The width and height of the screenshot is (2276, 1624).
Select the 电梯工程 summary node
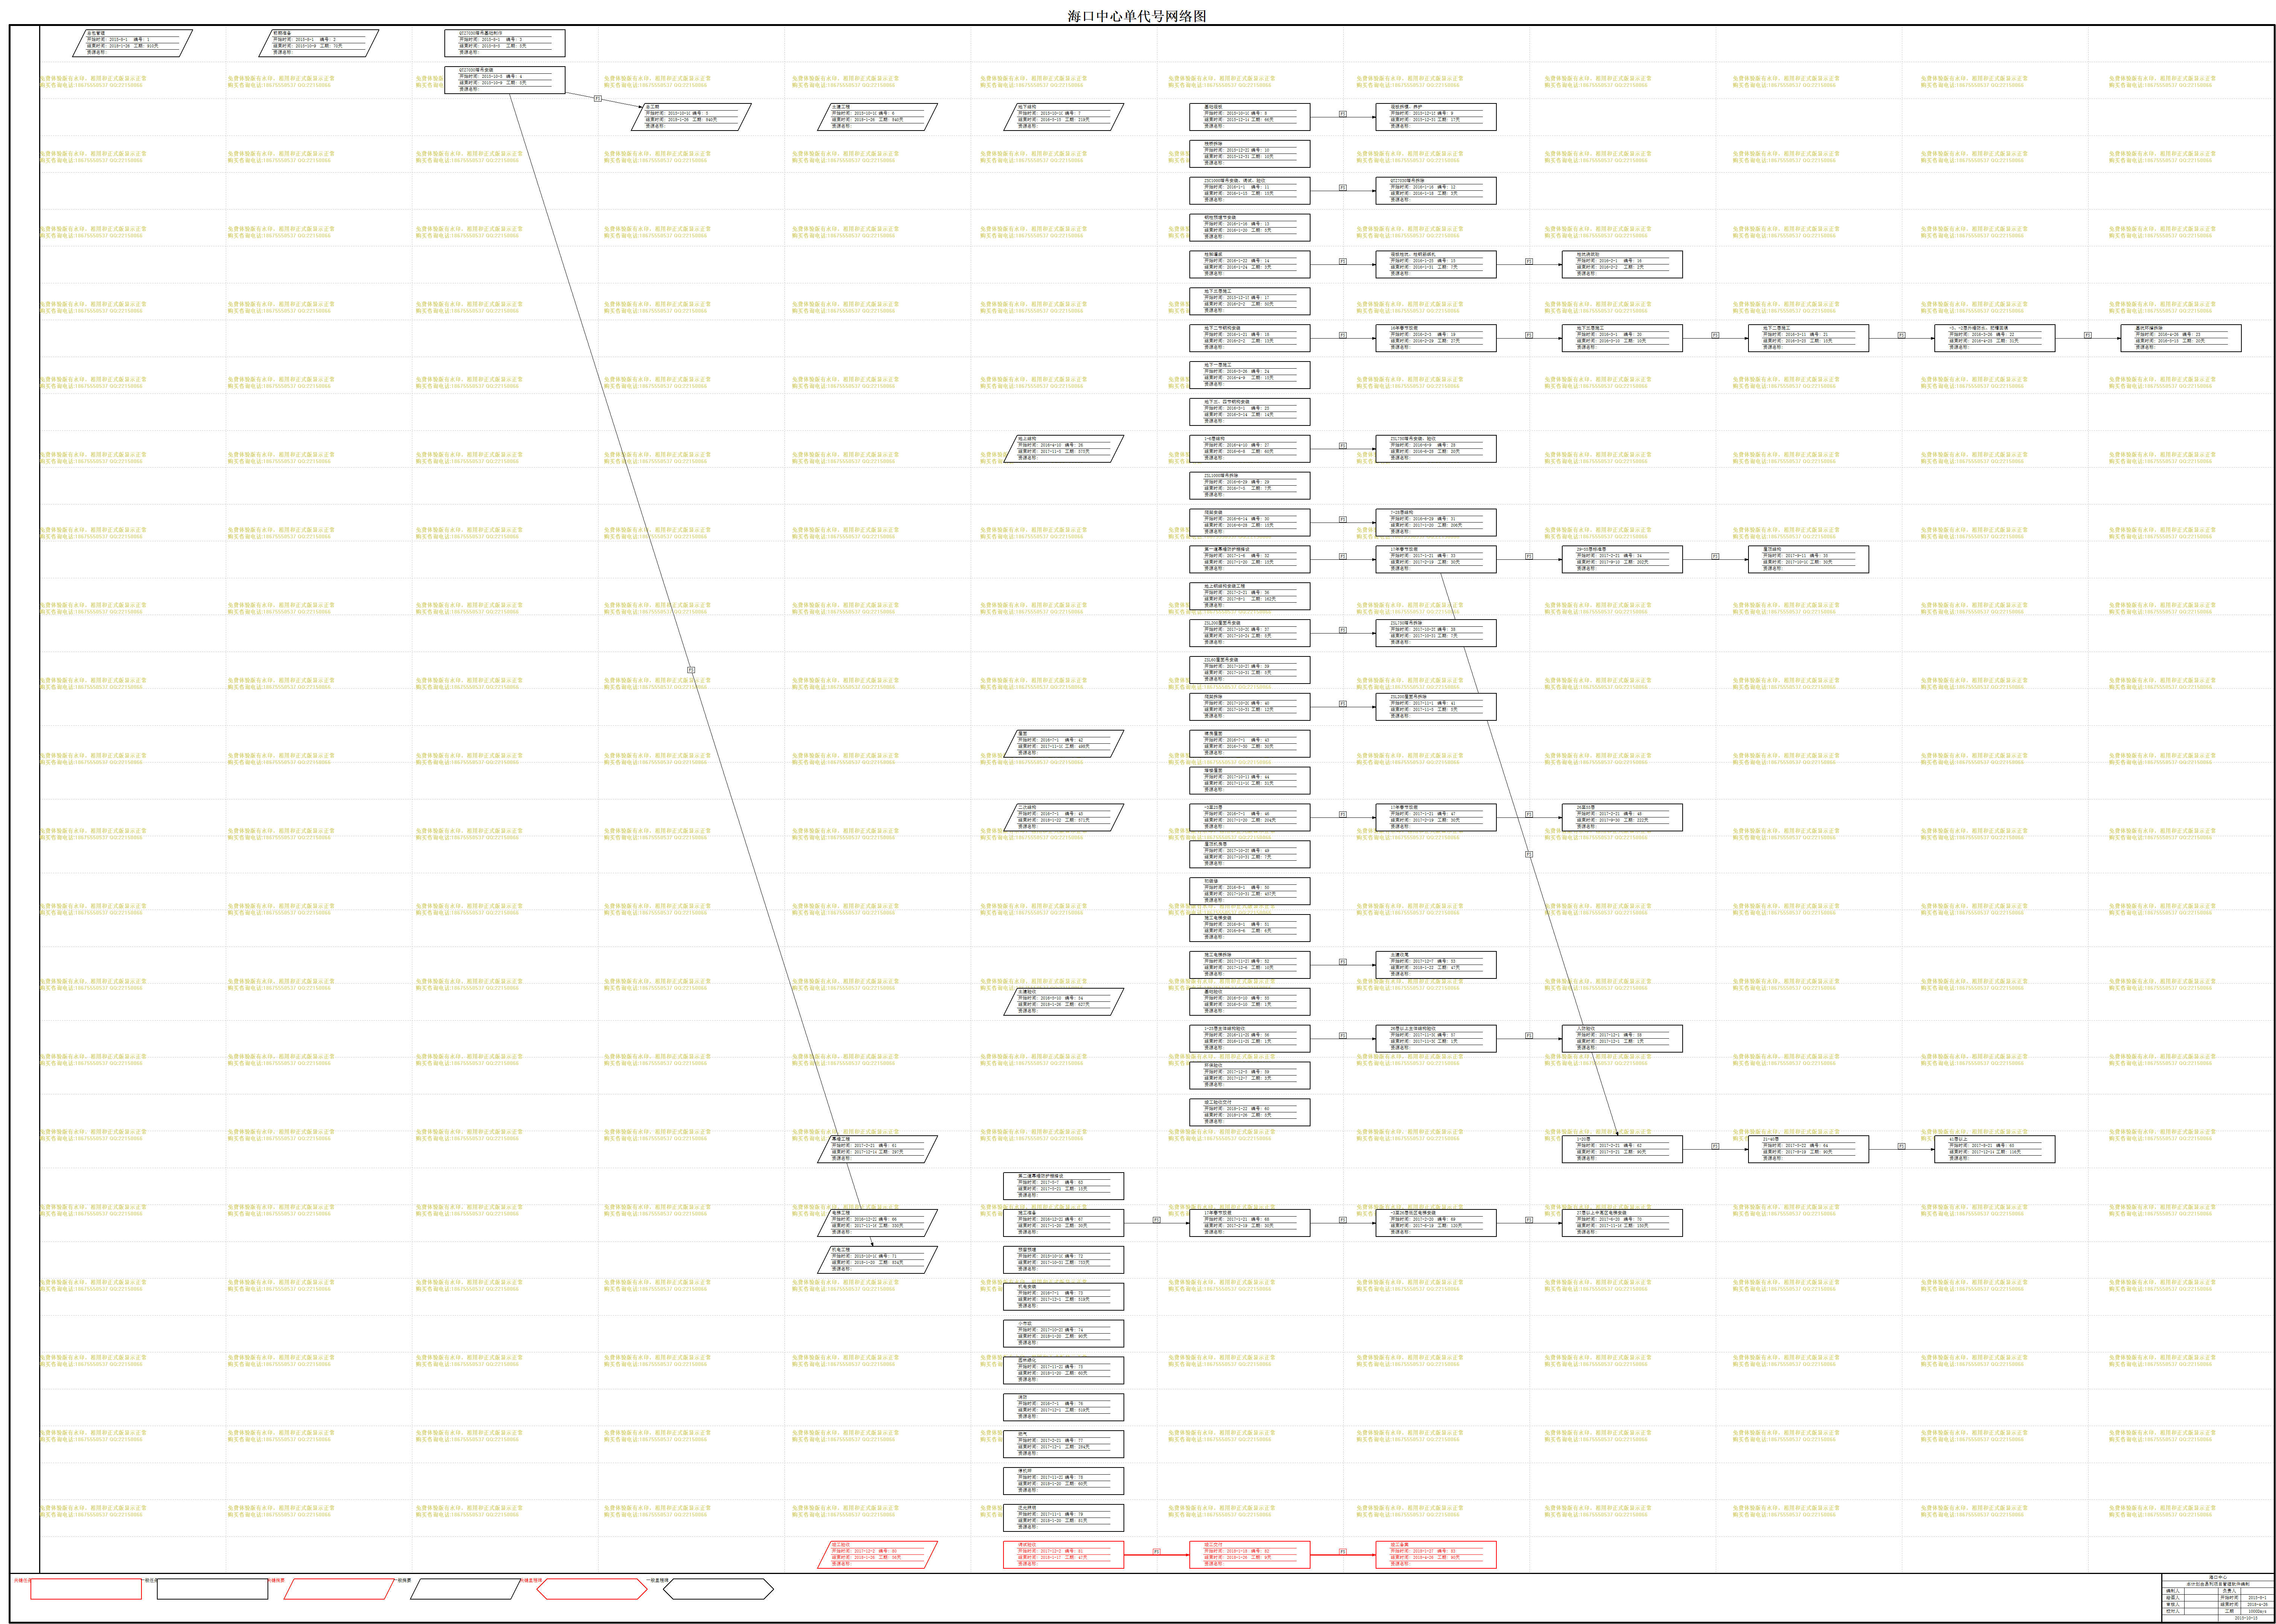tap(877, 1223)
